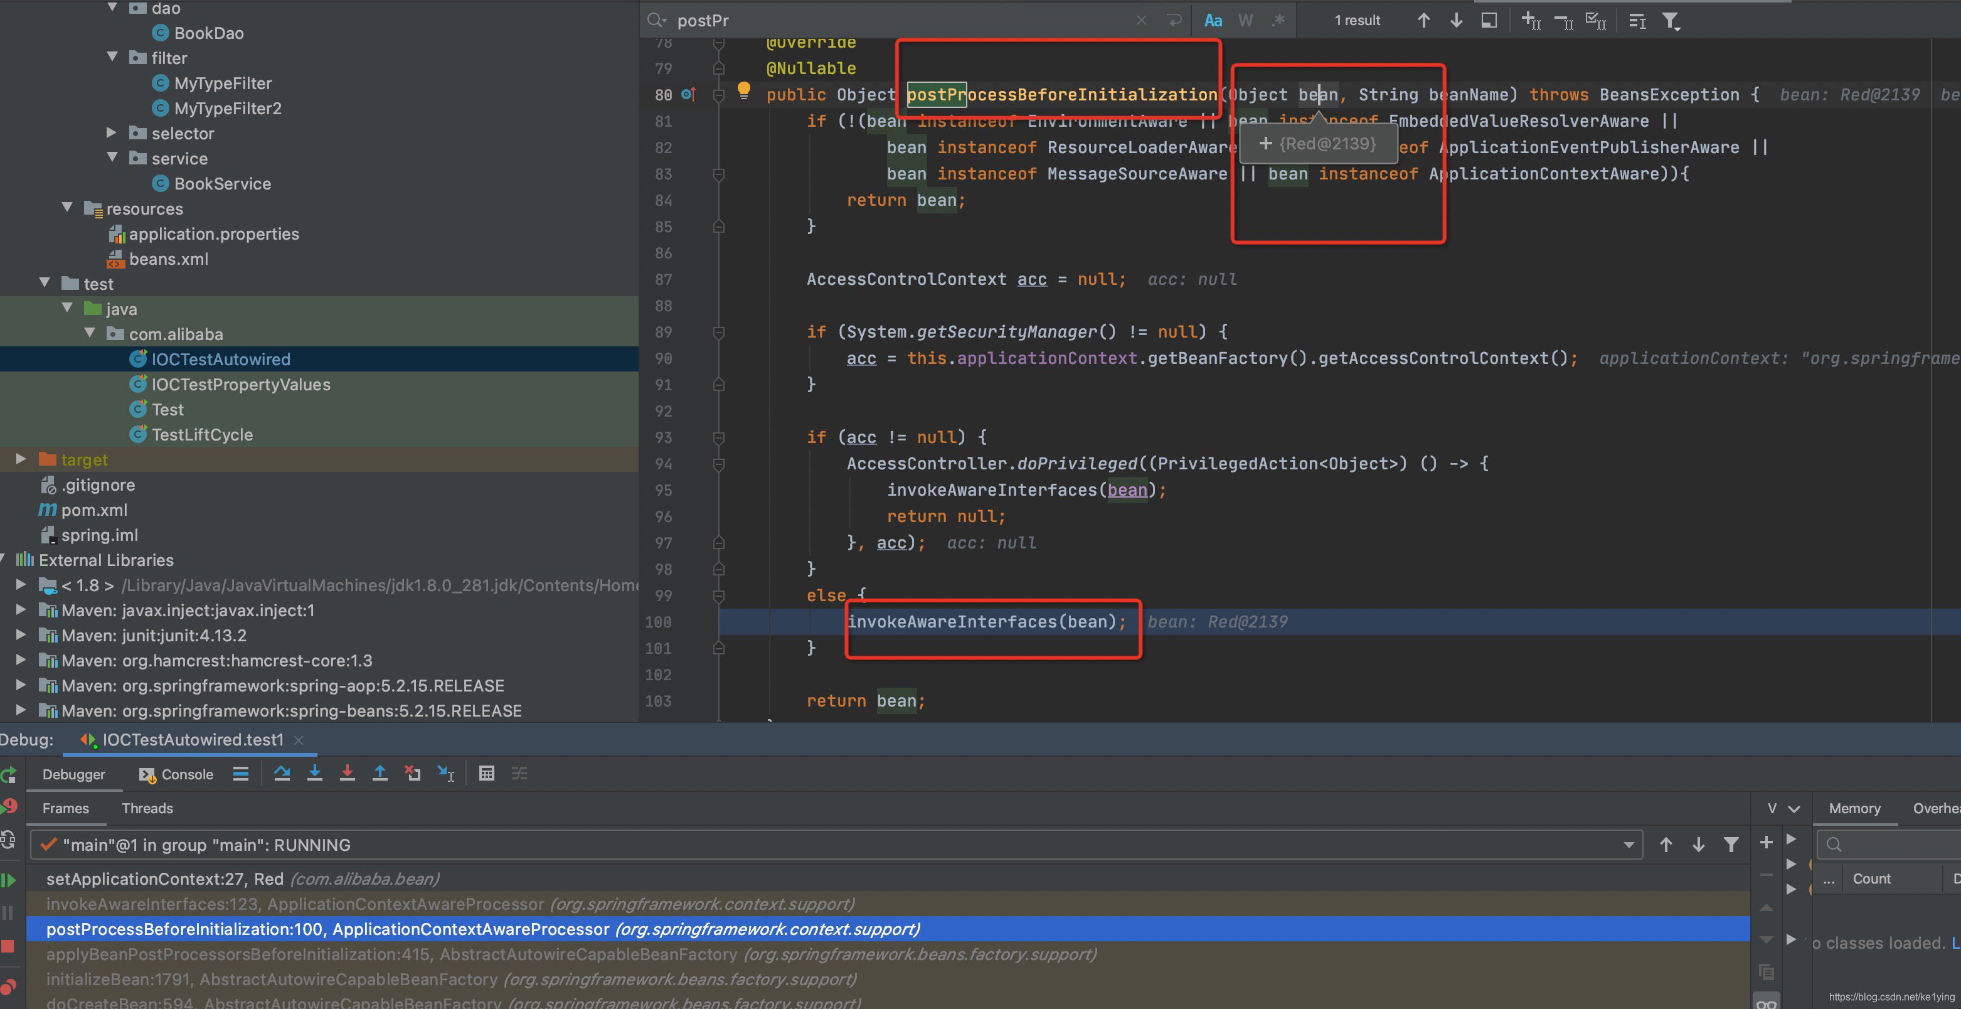Toggle the Match Case Aa option

[1213, 21]
